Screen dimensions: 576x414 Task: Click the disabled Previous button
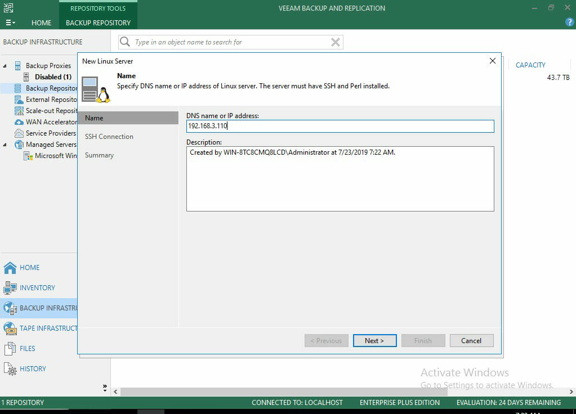tap(326, 341)
